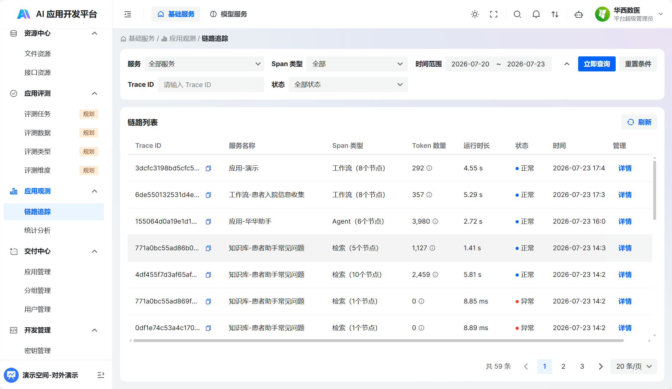Open the search magnifier icon
Viewport: 672px width, 389px height.
517,14
